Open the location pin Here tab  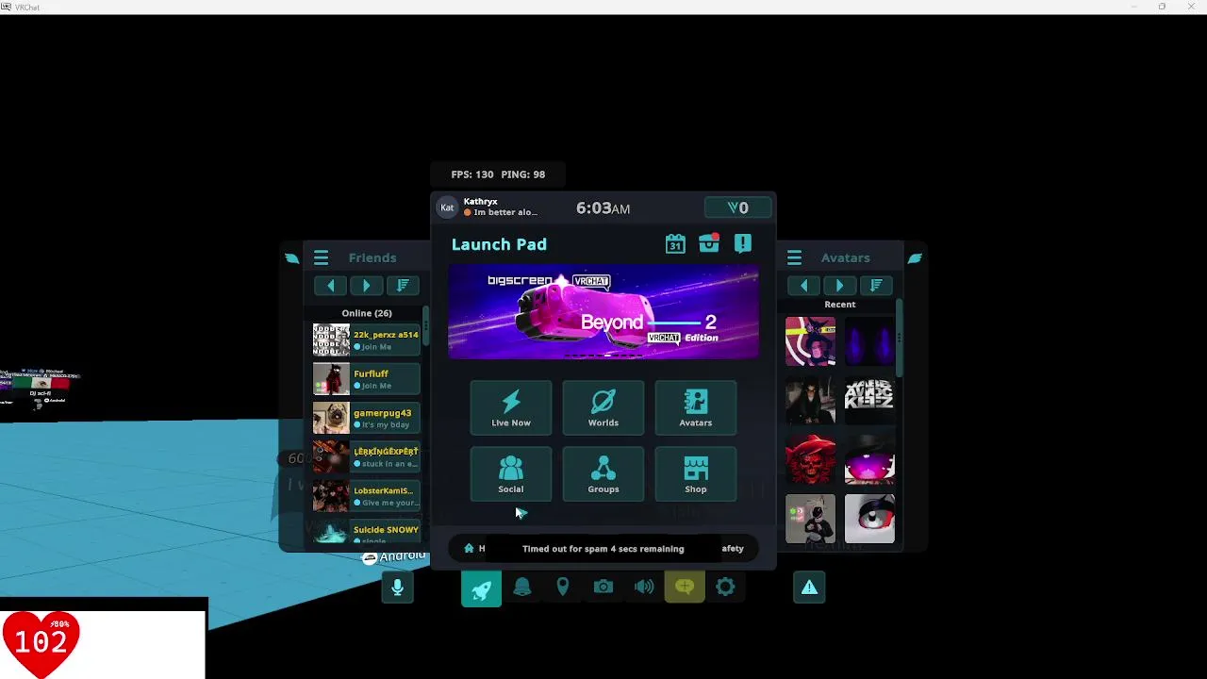pyautogui.click(x=562, y=588)
